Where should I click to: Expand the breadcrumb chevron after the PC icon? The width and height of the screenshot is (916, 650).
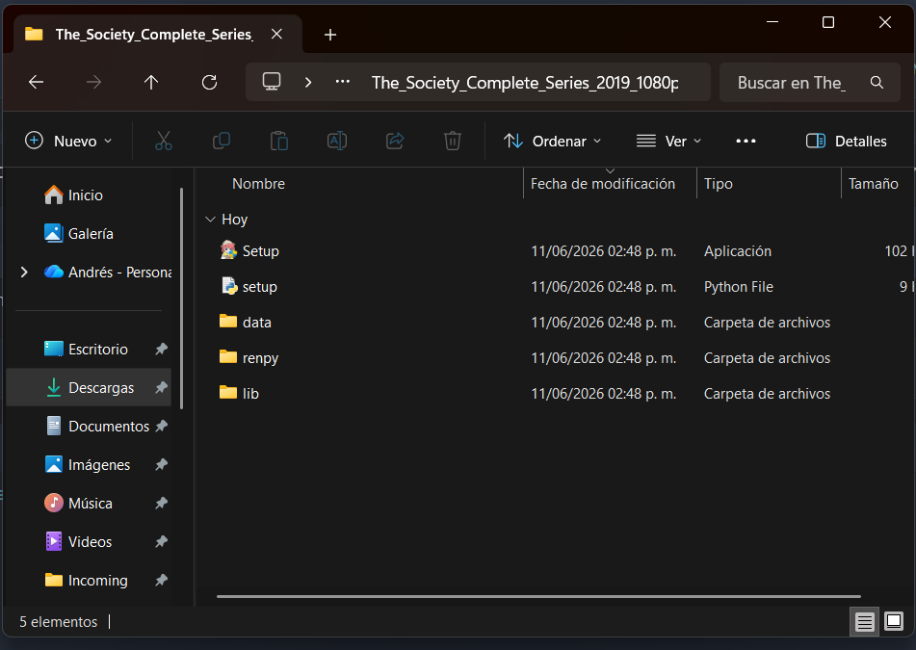(308, 83)
